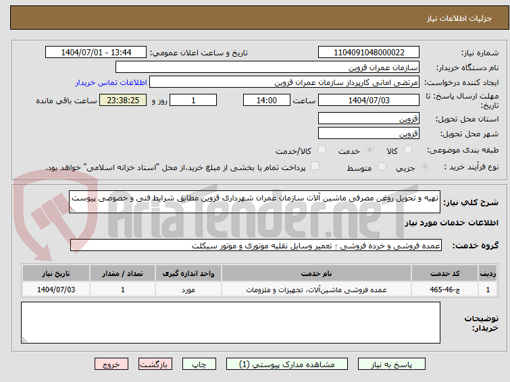The image size is (510, 382).
Task: Click the announcement date field 1404/07/01 - 13:44
Action: (x=96, y=53)
